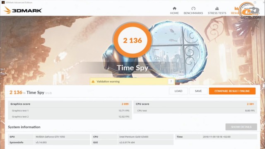Open the Results bar-chart icon
Viewport: 265px width, 149px height.
coord(236,8)
